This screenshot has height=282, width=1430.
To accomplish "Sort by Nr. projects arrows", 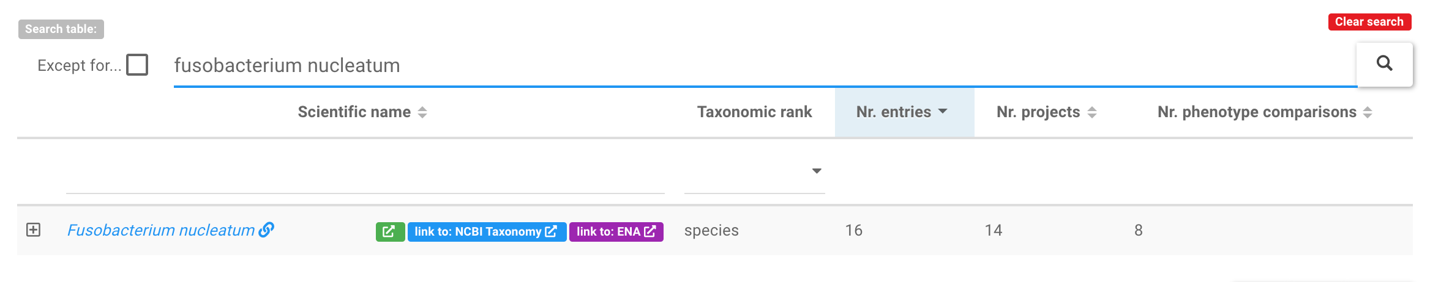I will click(x=1092, y=112).
